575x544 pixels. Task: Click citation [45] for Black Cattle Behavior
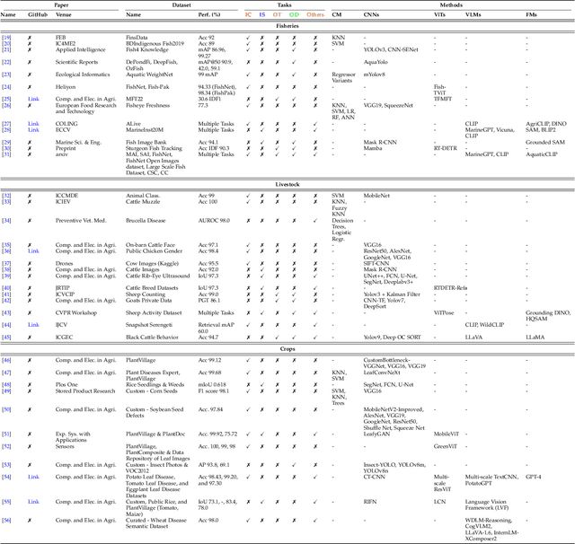6,337
